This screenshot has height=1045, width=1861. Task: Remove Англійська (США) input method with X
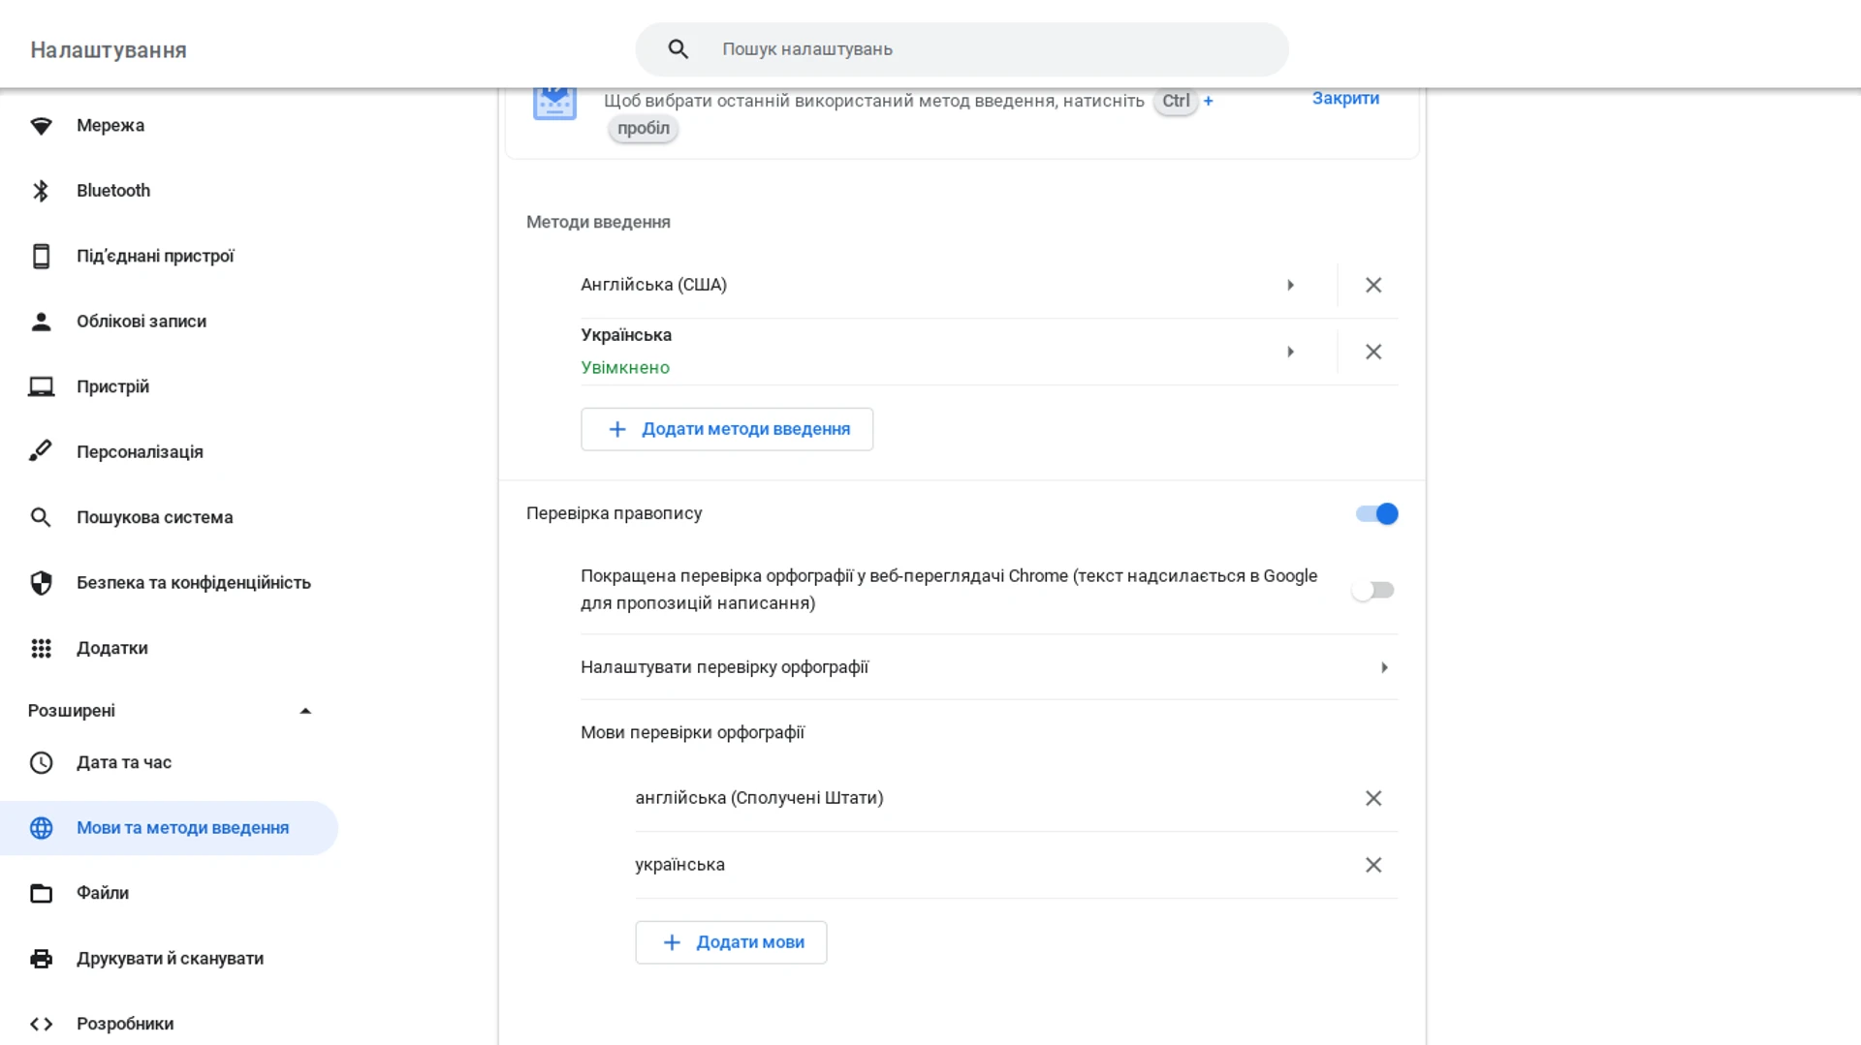point(1372,285)
